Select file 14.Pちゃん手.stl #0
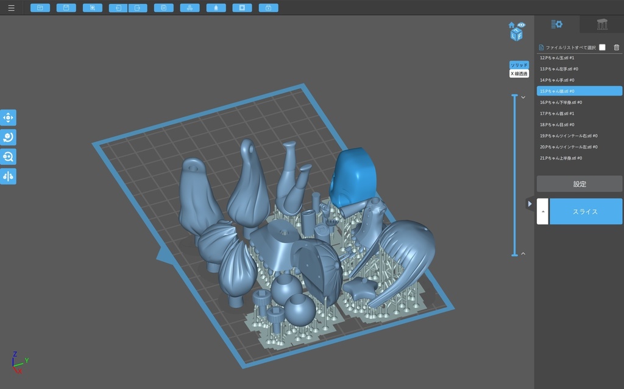 580,80
